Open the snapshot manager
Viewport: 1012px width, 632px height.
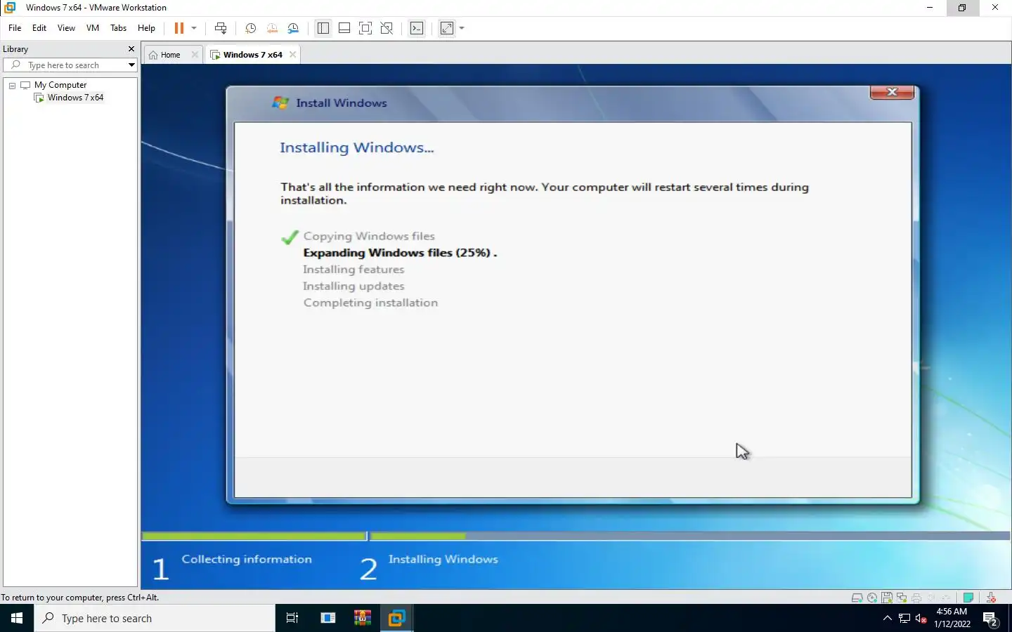(294, 28)
